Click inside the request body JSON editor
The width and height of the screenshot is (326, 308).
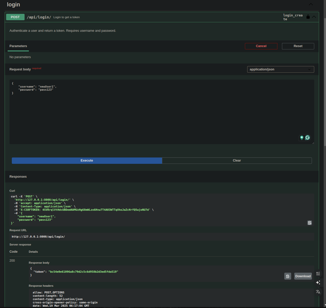[162, 112]
